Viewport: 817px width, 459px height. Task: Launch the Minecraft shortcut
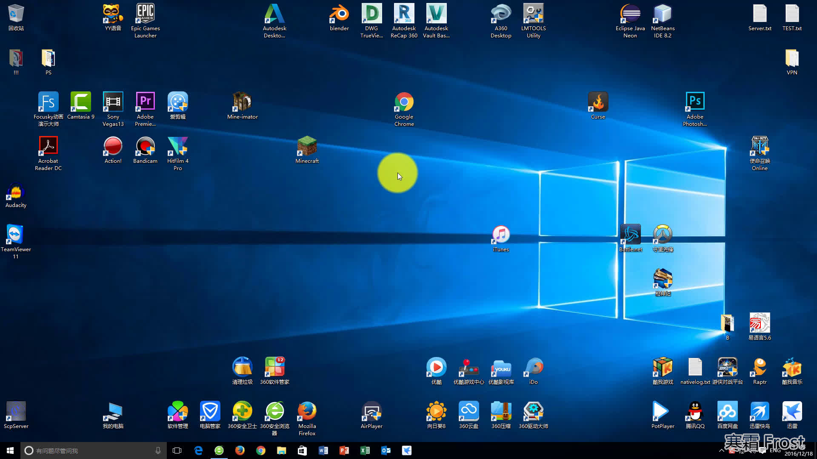[307, 150]
